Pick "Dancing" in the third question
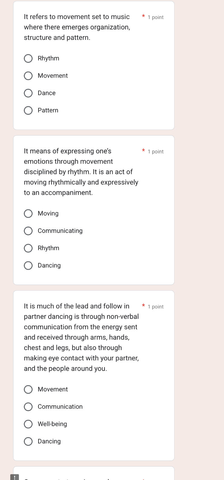Image resolution: width=224 pixels, height=480 pixels. 28,441
